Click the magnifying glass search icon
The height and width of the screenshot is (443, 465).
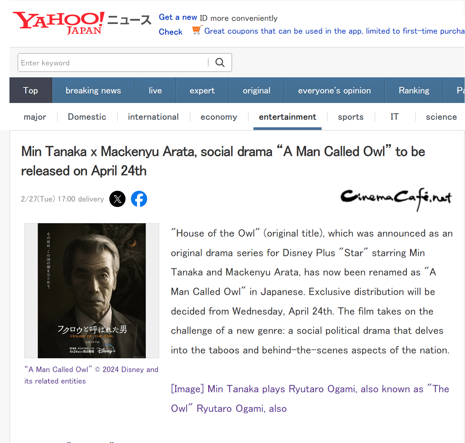click(220, 62)
